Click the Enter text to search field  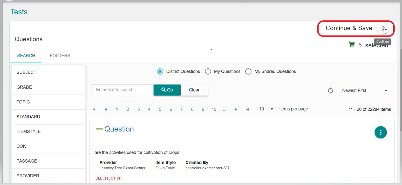(123, 90)
